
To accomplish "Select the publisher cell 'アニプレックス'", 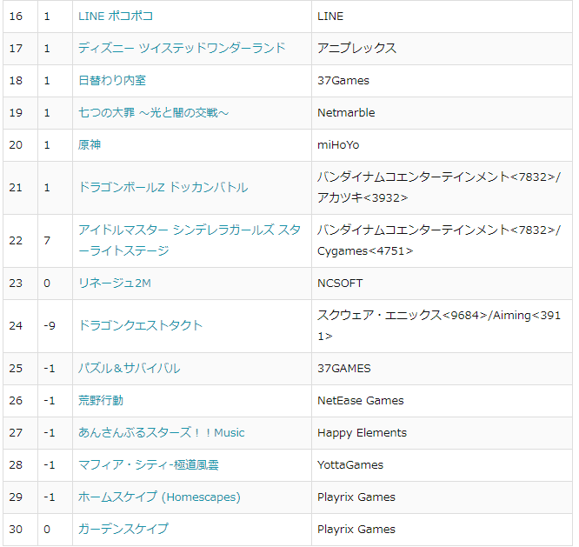I will (442, 49).
